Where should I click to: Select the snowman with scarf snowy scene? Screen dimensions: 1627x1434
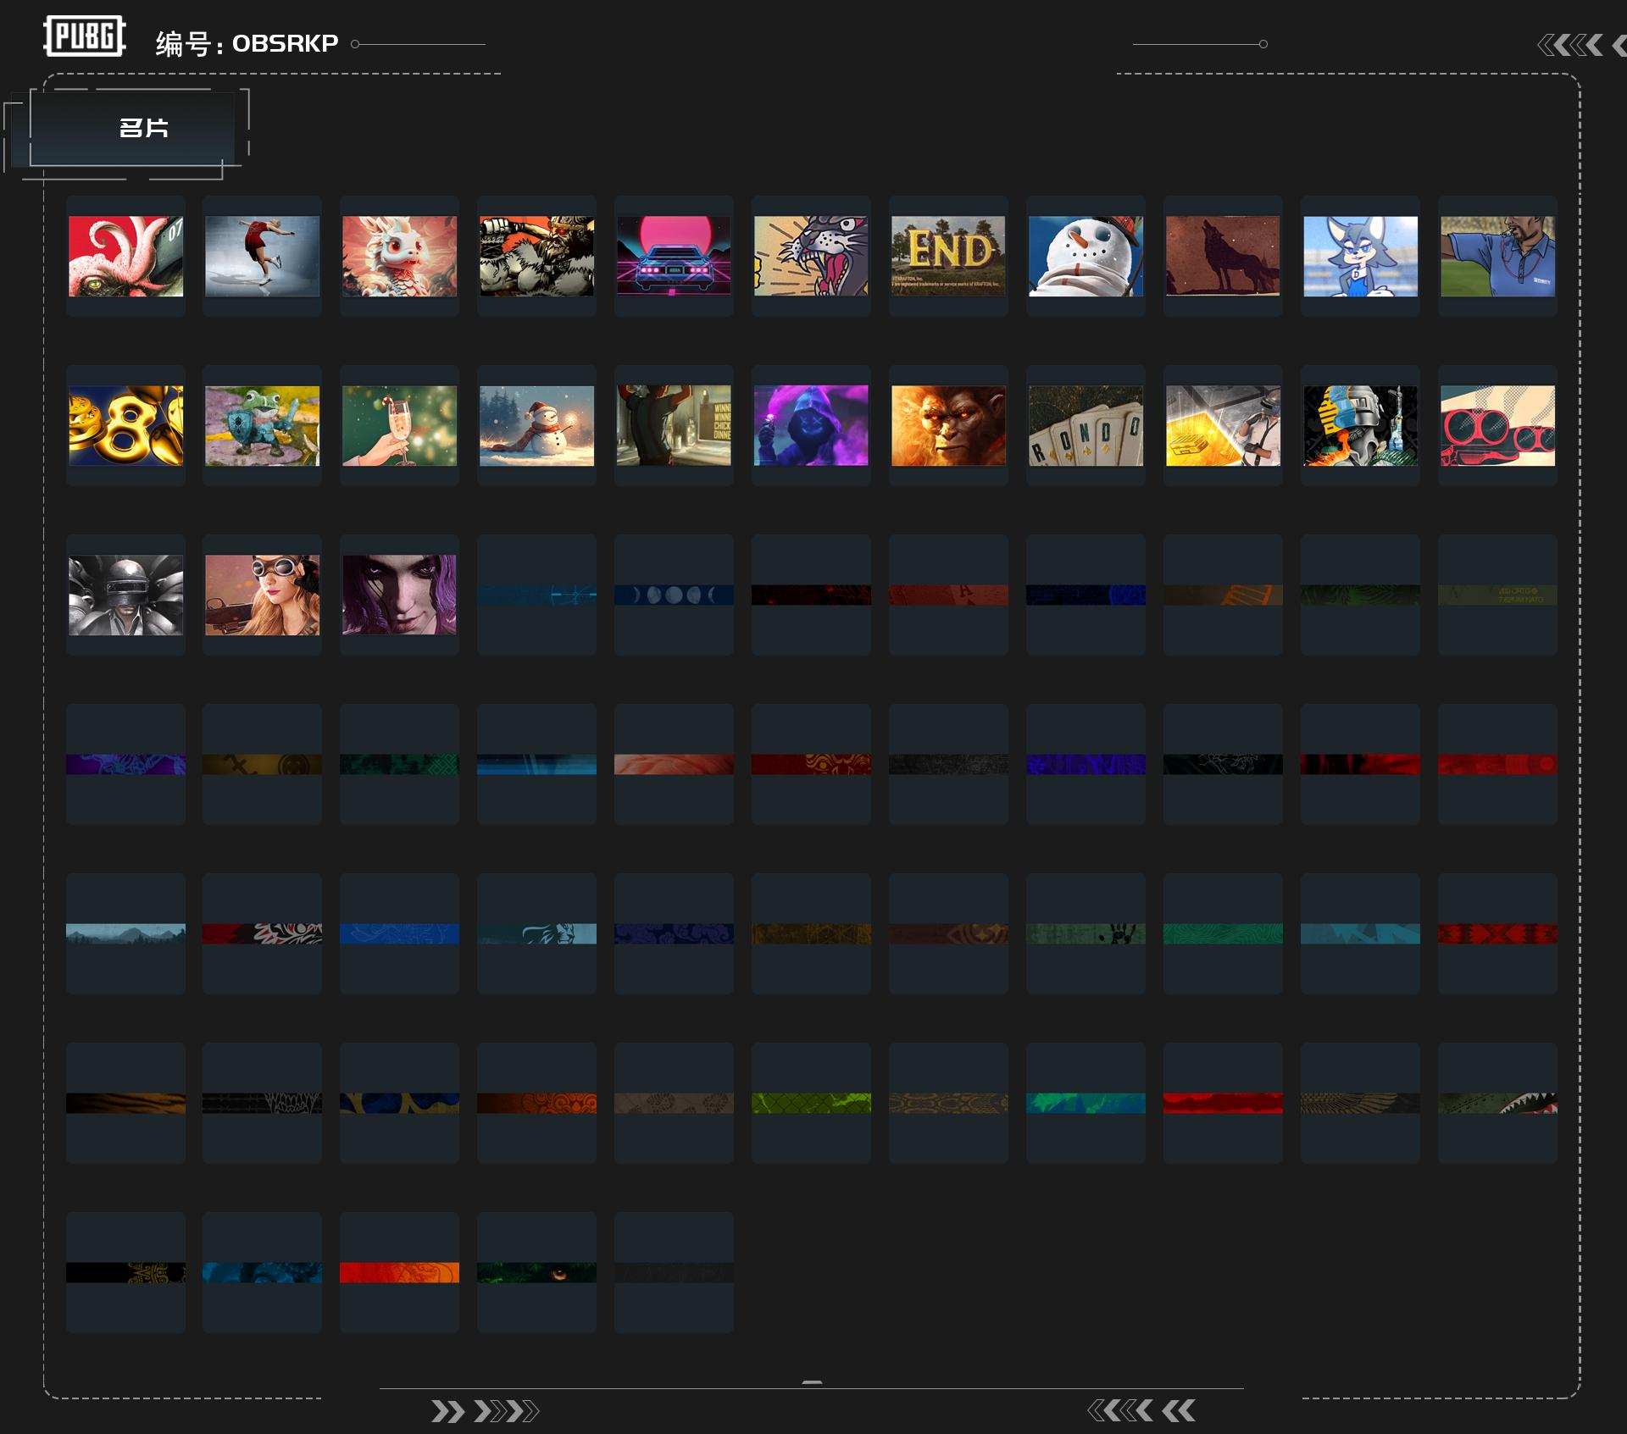pyautogui.click(x=536, y=425)
